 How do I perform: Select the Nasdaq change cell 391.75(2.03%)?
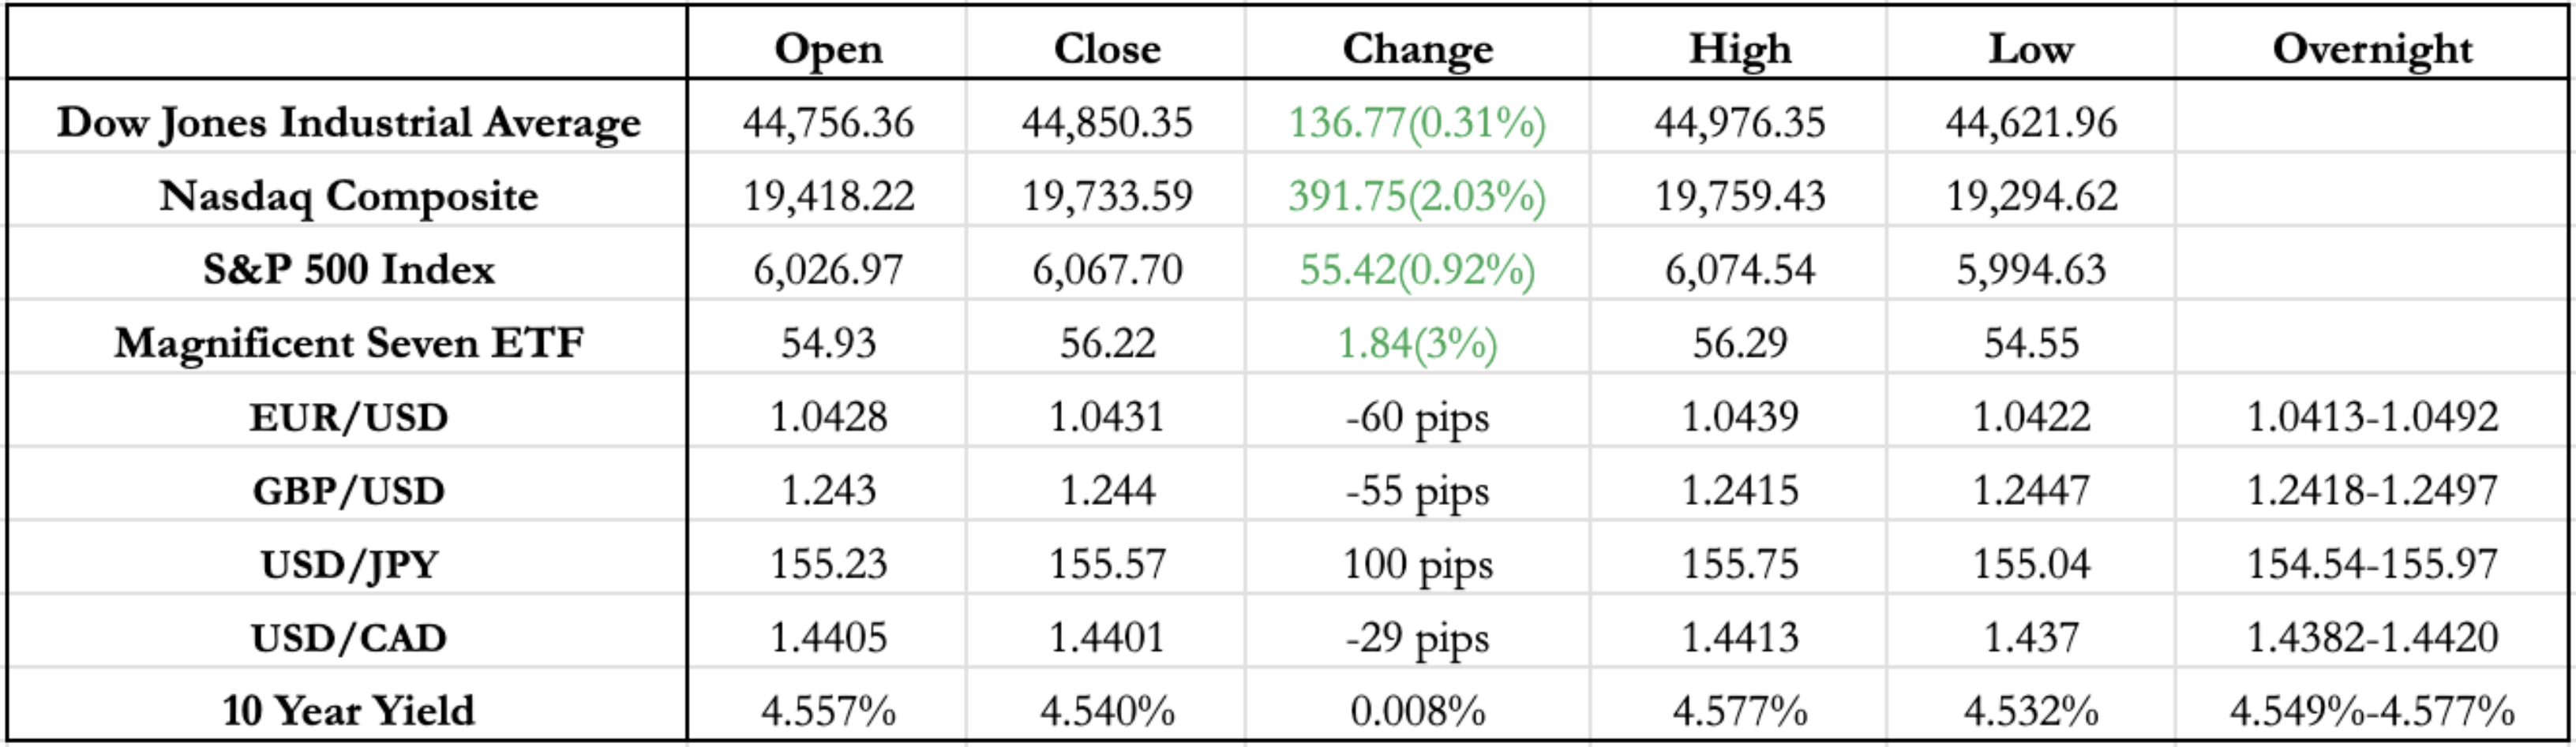tap(1417, 196)
